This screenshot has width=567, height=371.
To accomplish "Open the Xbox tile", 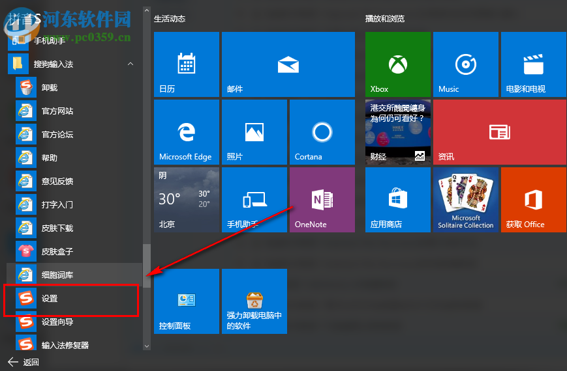I will (398, 64).
